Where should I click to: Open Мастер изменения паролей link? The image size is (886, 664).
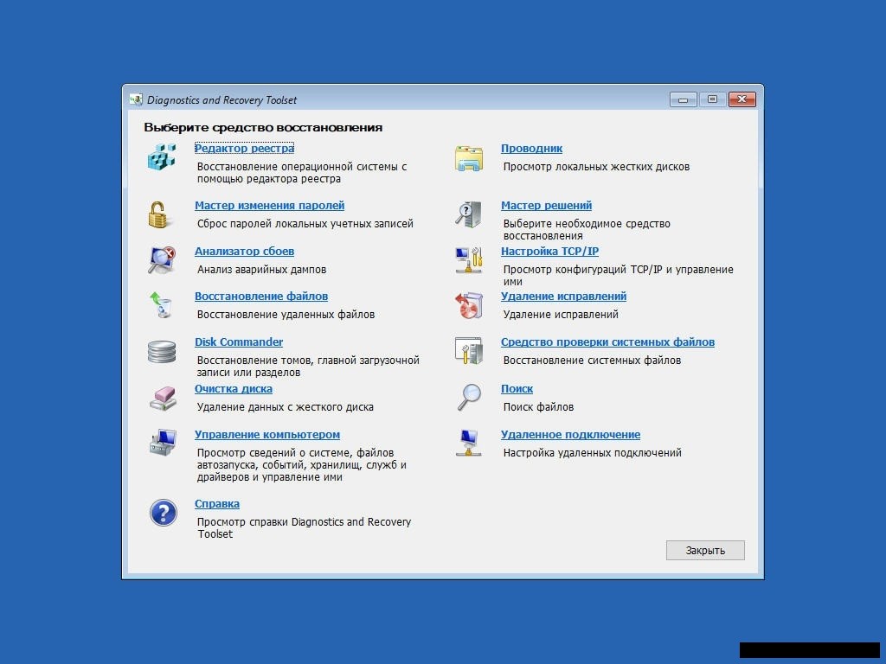270,206
